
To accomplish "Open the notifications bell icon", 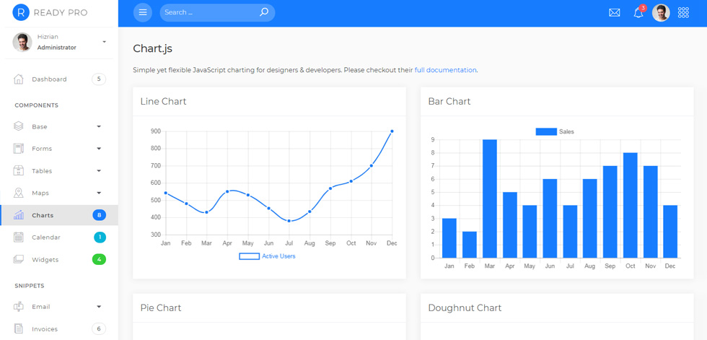I will click(638, 13).
